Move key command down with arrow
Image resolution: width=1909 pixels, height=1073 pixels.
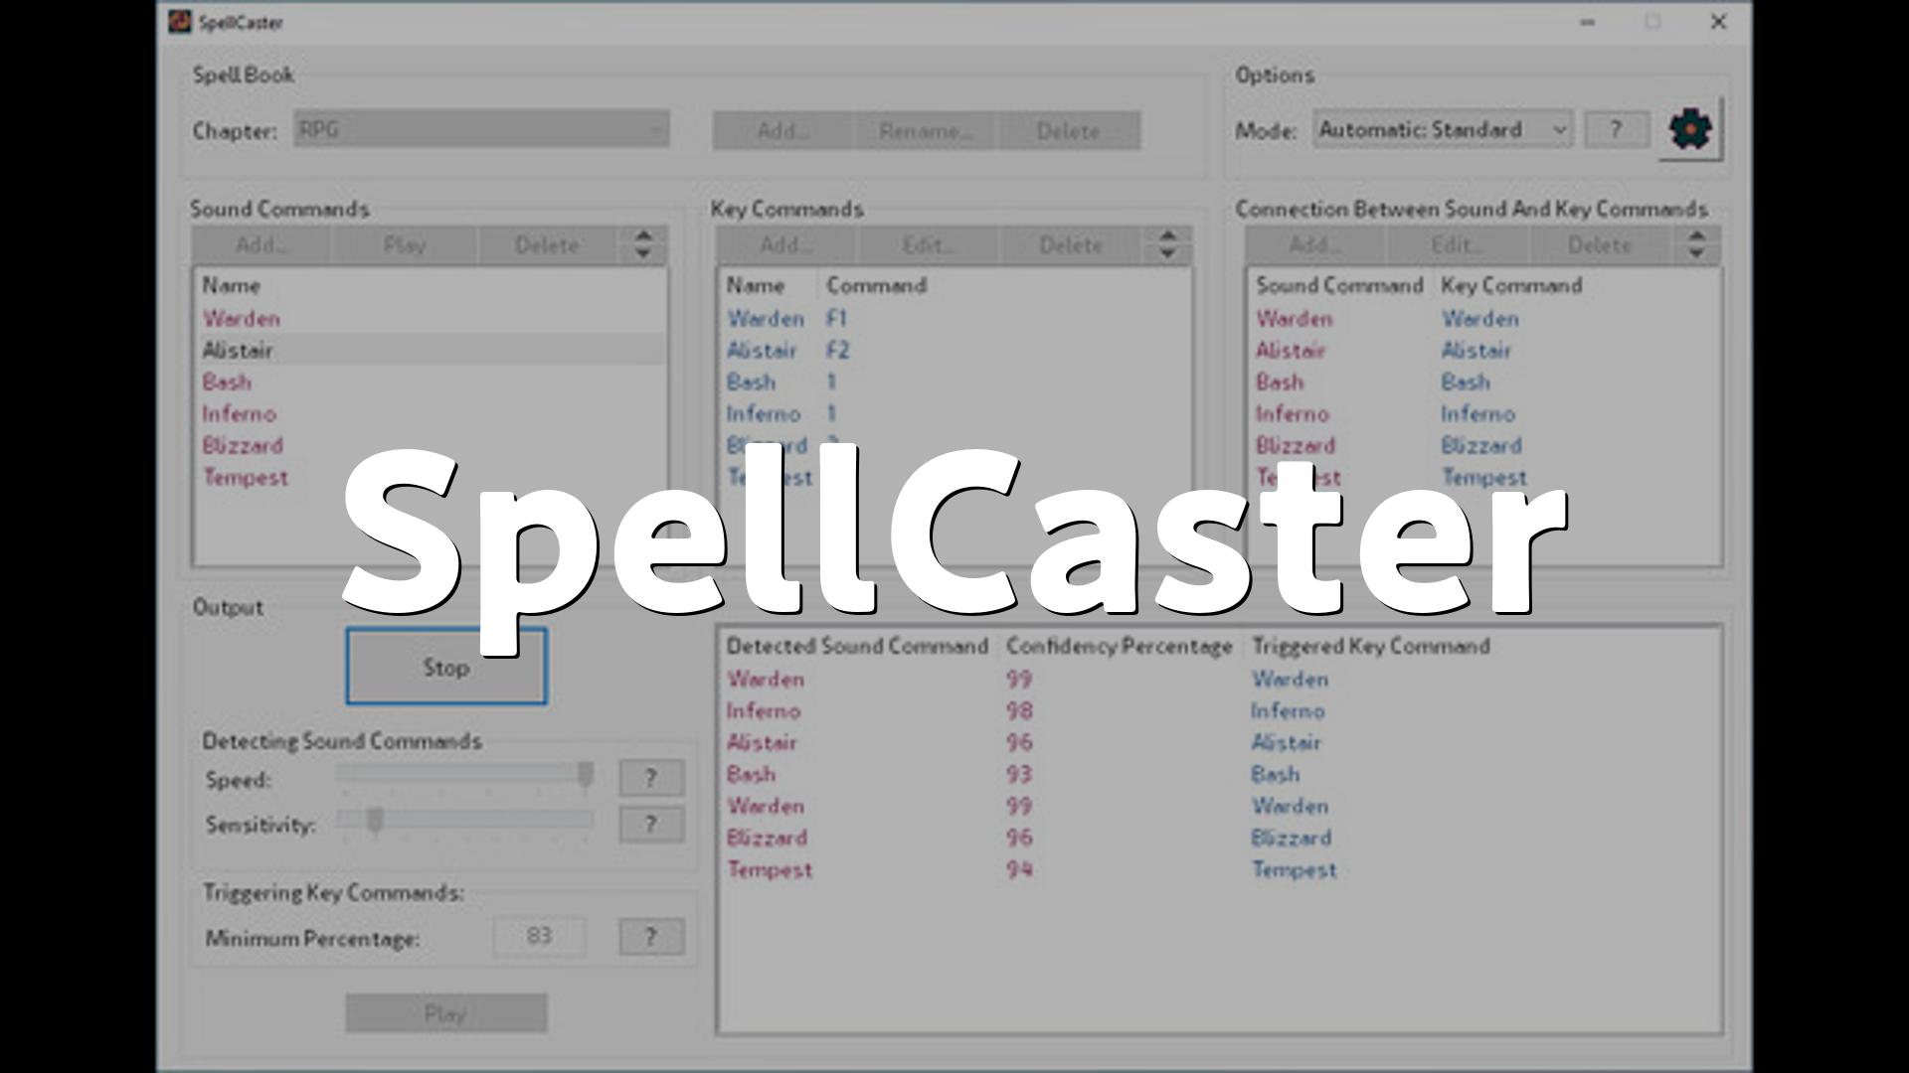pos(1167,253)
